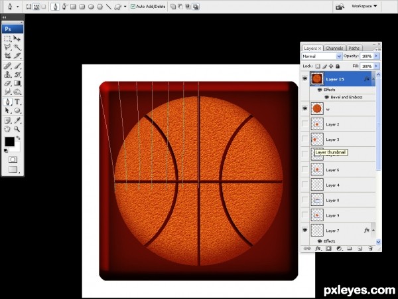
Task: Select the Brush tool
Action: point(17,66)
